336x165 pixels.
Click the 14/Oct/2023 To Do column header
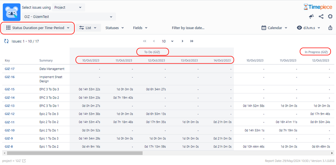coord(222,60)
